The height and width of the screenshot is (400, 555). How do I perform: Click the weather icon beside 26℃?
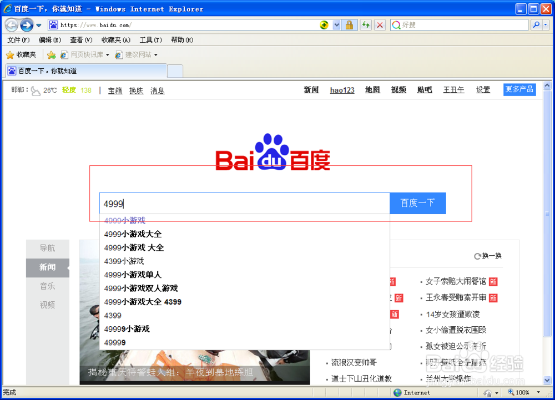[x=36, y=91]
